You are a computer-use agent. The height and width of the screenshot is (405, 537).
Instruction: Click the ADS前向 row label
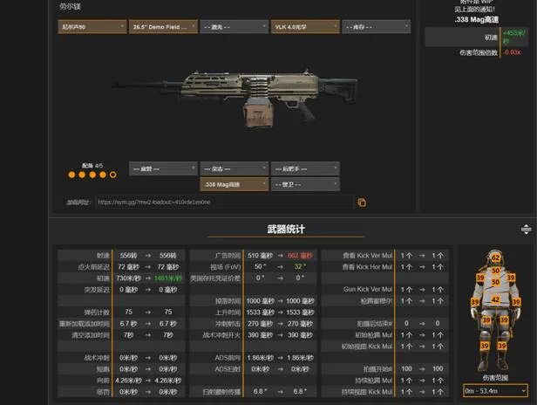228,358
